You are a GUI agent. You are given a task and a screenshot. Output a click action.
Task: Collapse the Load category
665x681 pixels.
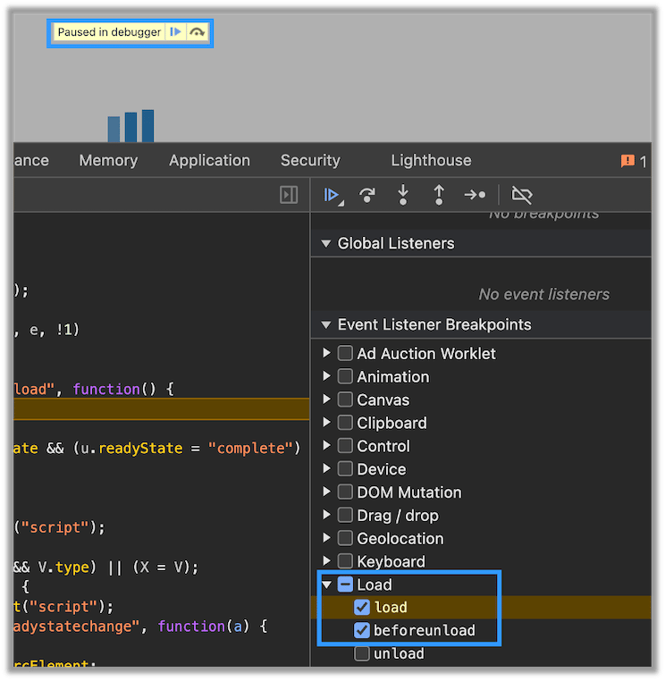tap(326, 584)
